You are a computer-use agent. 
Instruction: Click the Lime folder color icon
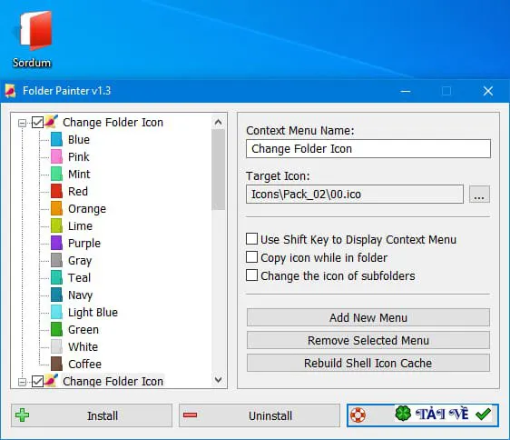point(56,225)
